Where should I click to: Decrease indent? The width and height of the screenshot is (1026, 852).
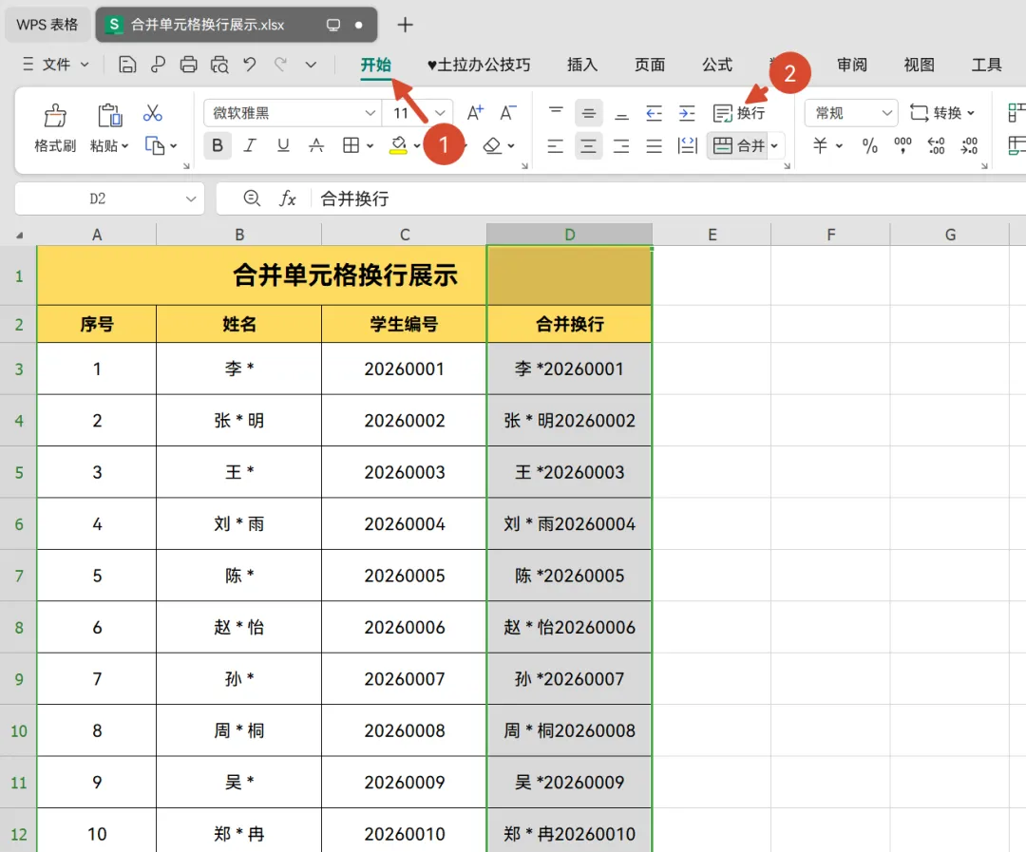pyautogui.click(x=655, y=112)
